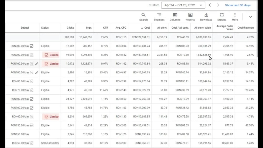Sort by Cost/Revenue column header
The width and height of the screenshot is (263, 148).
coord(246,28)
